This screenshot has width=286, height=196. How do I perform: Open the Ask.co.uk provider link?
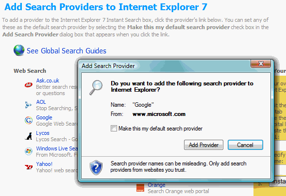point(48,81)
